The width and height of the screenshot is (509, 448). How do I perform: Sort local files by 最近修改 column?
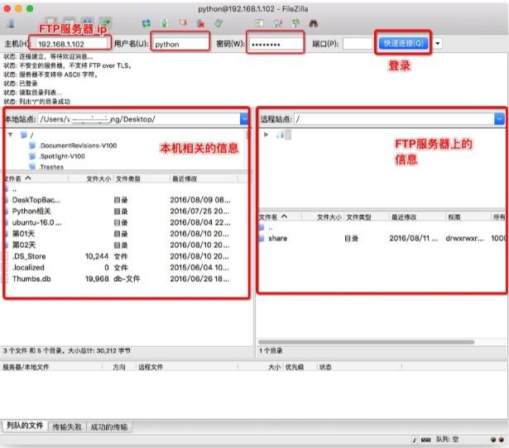185,179
